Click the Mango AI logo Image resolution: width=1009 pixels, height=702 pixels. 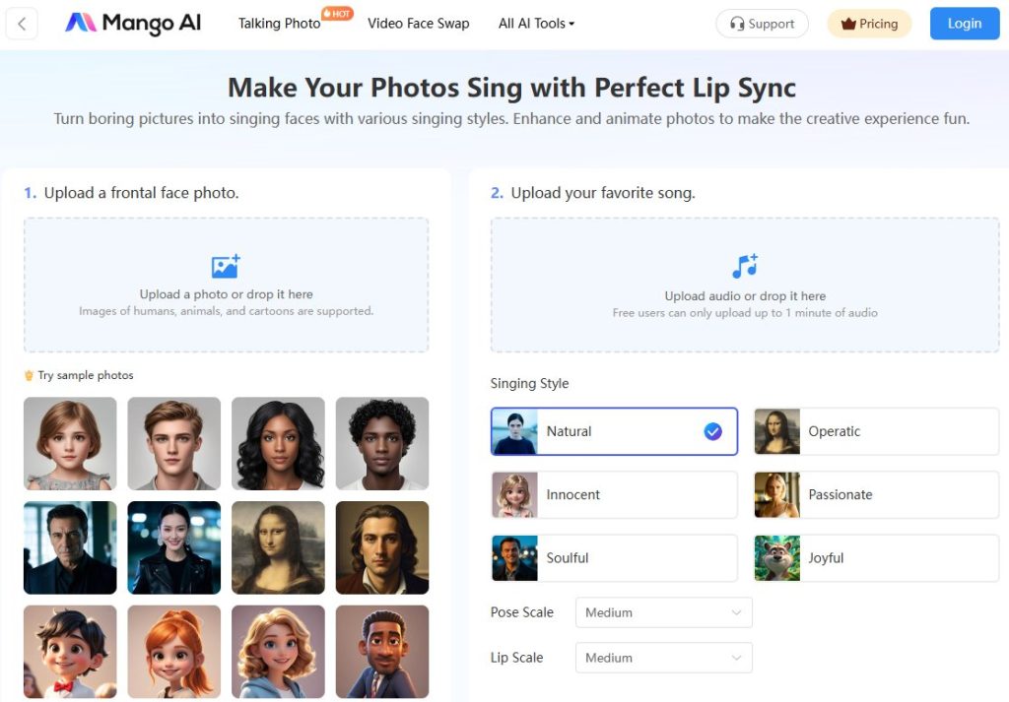coord(133,24)
